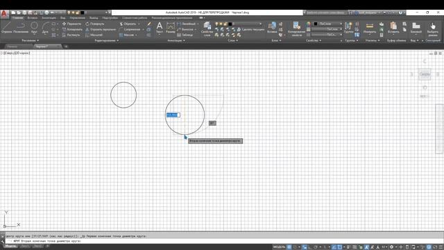
Task: Toggle object snap tracking in status bar
Action: click(x=334, y=247)
